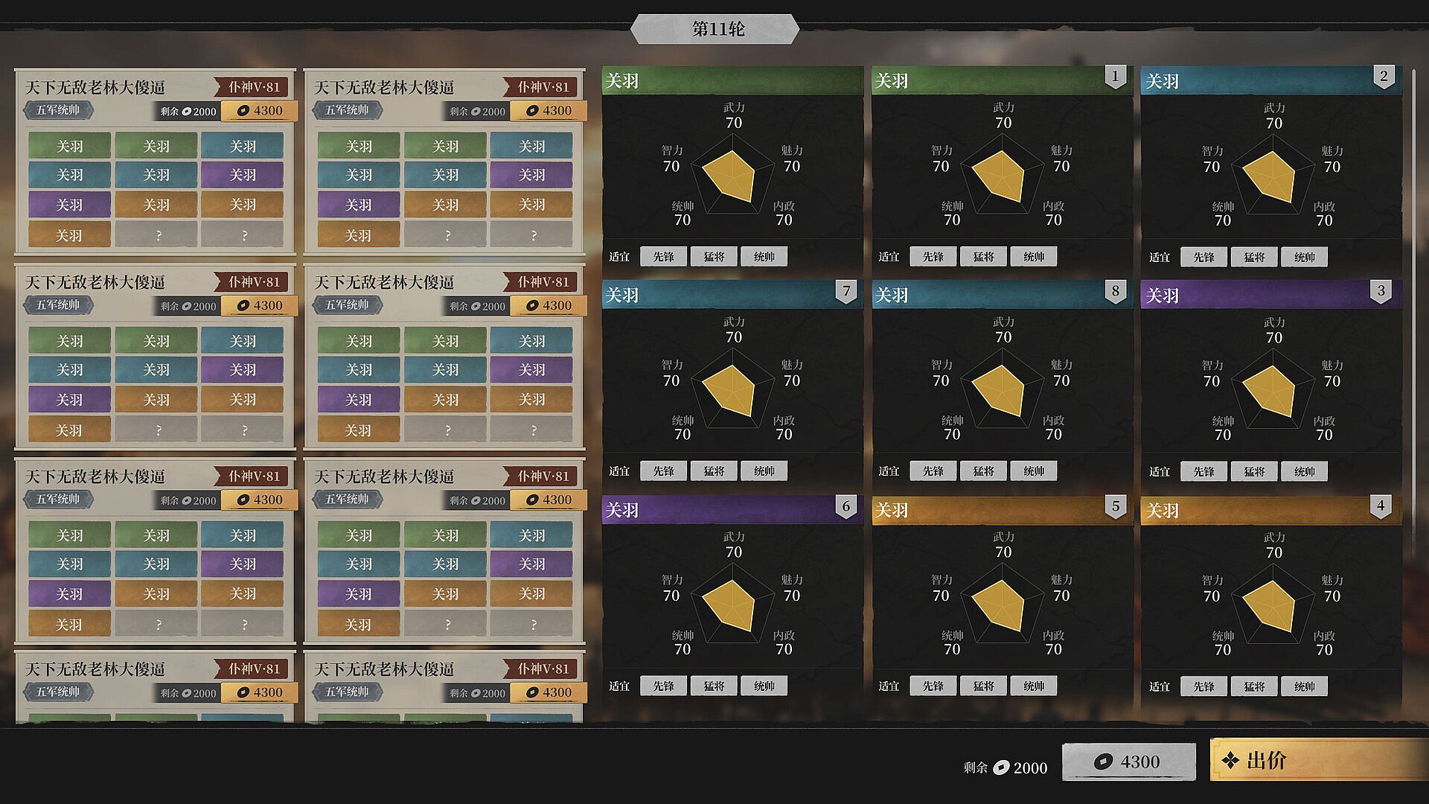
Task: Choose the 统帅 tag on card 6
Action: (x=764, y=686)
